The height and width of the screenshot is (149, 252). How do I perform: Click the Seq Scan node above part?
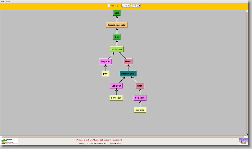pyautogui.click(x=106, y=61)
